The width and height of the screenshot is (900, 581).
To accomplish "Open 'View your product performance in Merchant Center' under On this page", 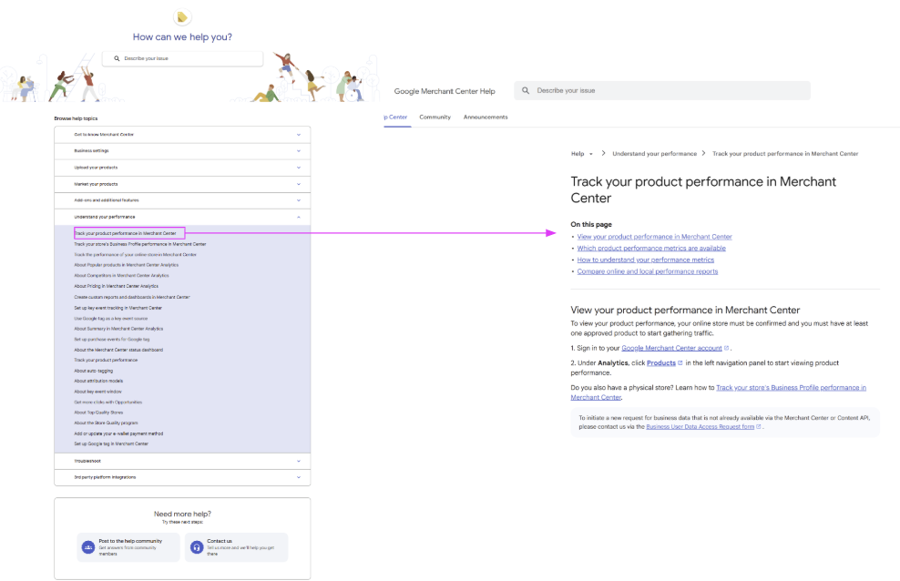I will 654,237.
